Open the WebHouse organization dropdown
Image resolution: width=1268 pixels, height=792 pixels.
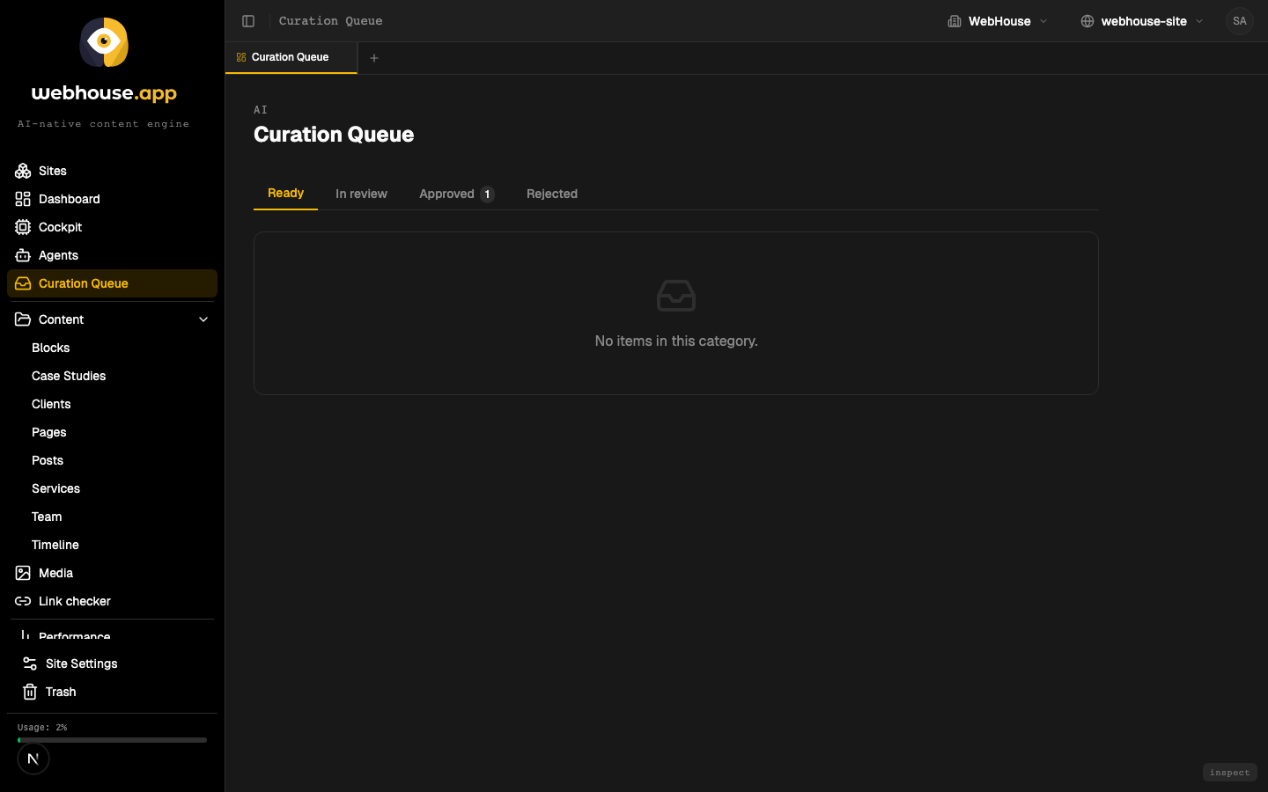click(998, 21)
